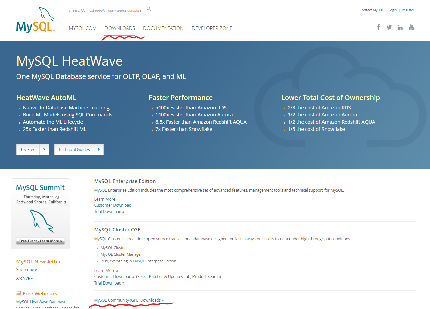The image size is (430, 309).
Task: Open the newsletter Archive link
Action: click(x=25, y=278)
